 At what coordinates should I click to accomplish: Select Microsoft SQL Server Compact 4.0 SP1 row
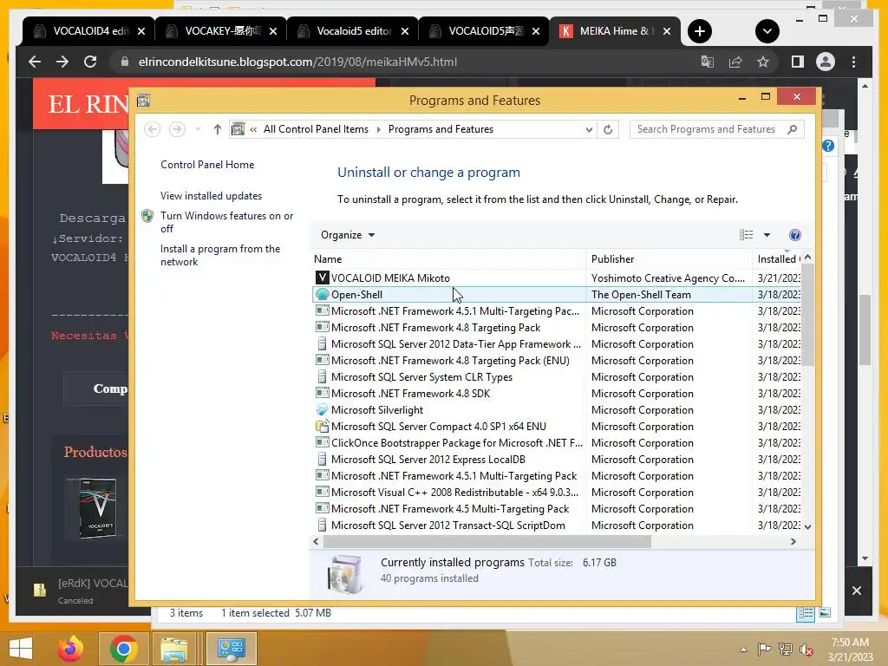(557, 426)
